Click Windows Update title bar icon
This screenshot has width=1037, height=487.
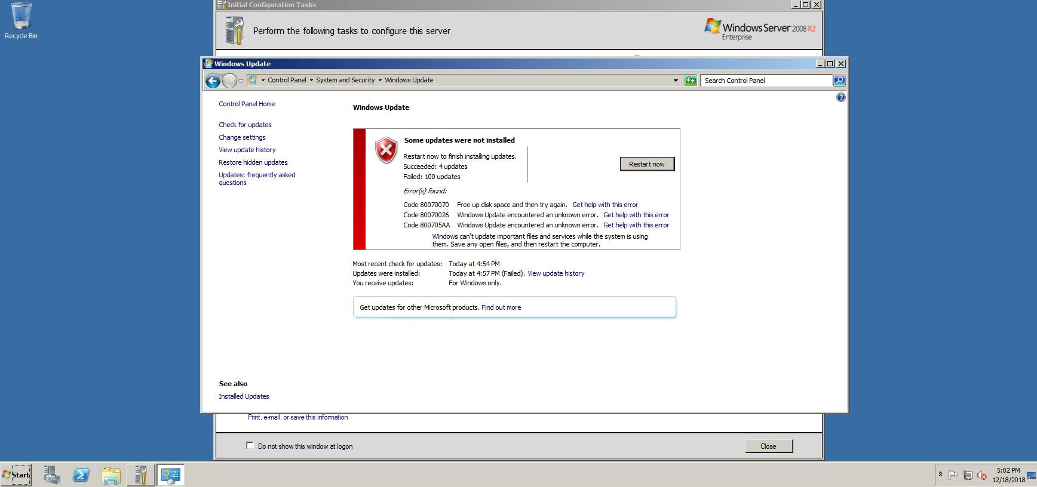tap(208, 63)
